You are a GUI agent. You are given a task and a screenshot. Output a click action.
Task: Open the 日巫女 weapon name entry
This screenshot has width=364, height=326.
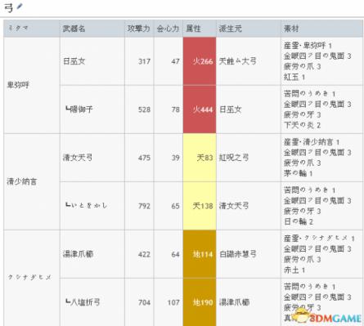click(74, 61)
